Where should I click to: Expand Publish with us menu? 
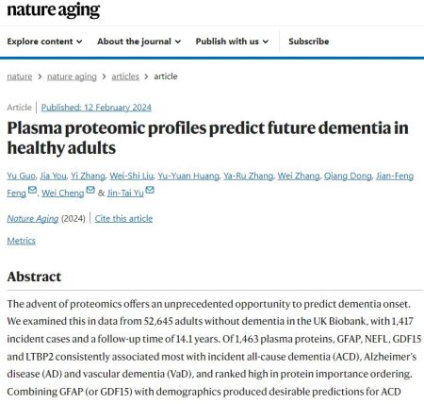point(232,42)
